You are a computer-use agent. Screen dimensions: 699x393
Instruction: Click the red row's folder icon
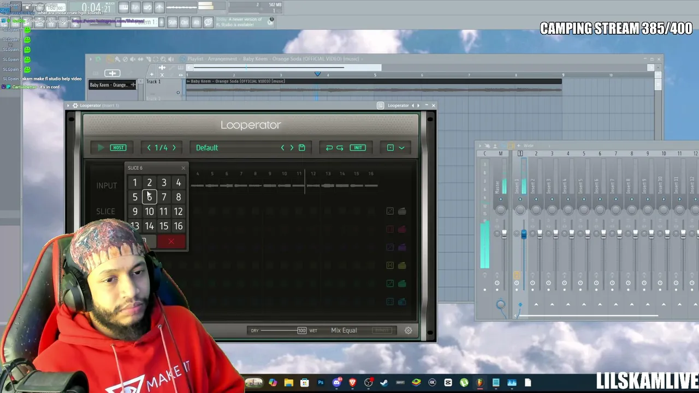(402, 229)
